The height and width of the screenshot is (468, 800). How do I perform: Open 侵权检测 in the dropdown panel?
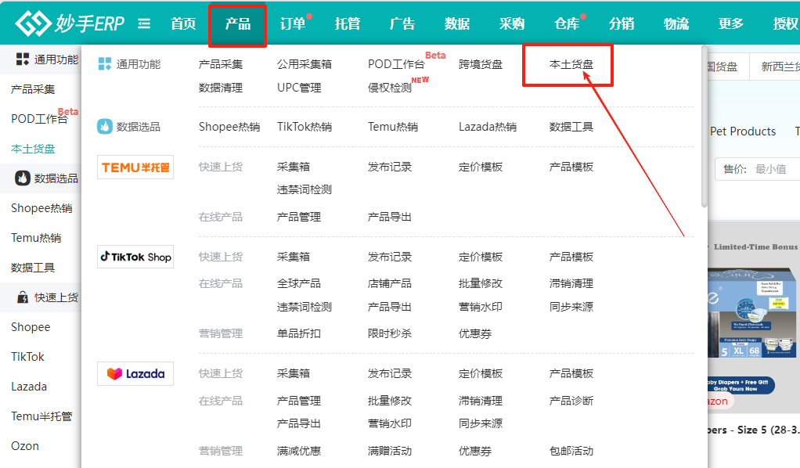point(390,88)
